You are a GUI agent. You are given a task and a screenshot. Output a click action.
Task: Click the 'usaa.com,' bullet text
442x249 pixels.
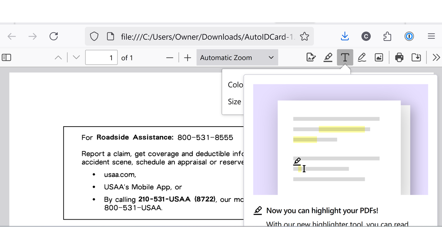point(120,175)
